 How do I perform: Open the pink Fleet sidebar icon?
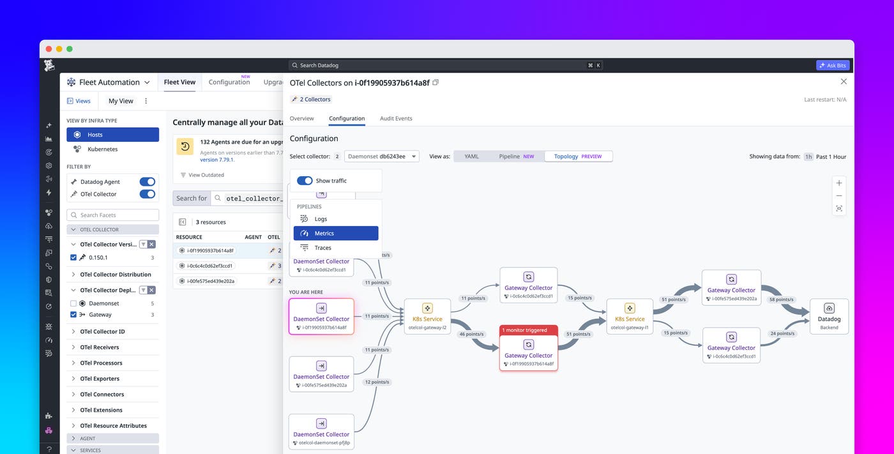coord(49,430)
